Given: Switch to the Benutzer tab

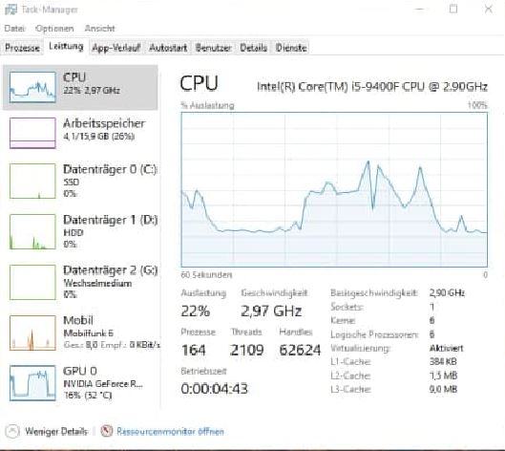Looking at the screenshot, I should click(x=213, y=48).
